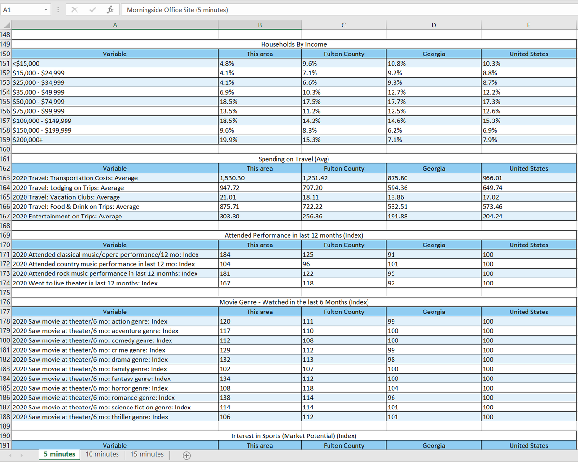The width and height of the screenshot is (578, 462).
Task: Click cell with value 138
Action: coord(260,398)
